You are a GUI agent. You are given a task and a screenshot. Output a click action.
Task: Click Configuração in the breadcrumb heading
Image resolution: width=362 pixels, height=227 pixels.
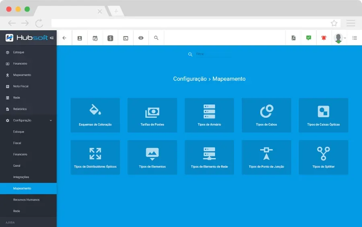(x=190, y=79)
